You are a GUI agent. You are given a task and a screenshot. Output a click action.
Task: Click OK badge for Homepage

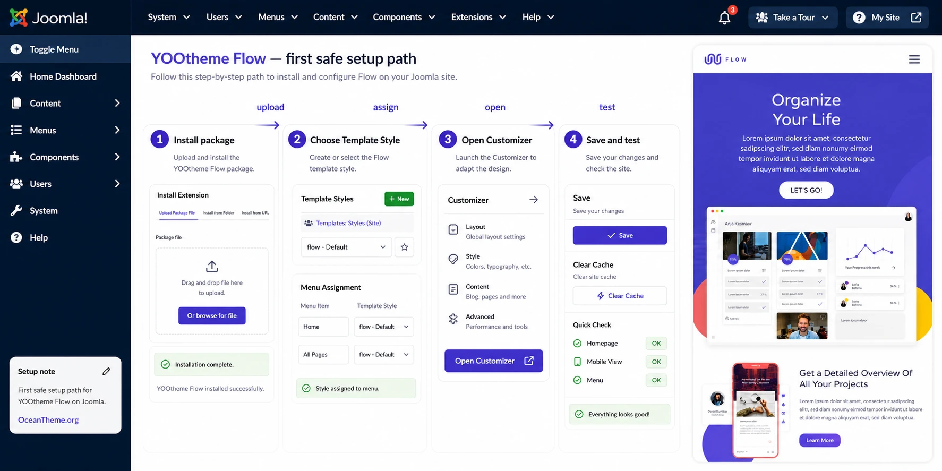(656, 344)
